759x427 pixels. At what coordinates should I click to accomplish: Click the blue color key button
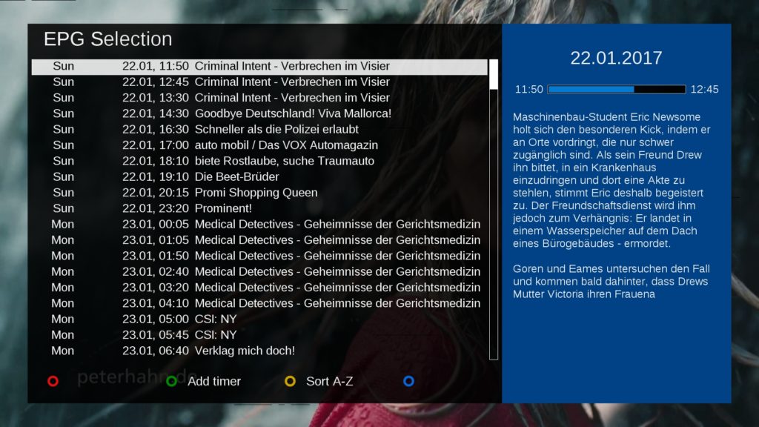click(408, 382)
